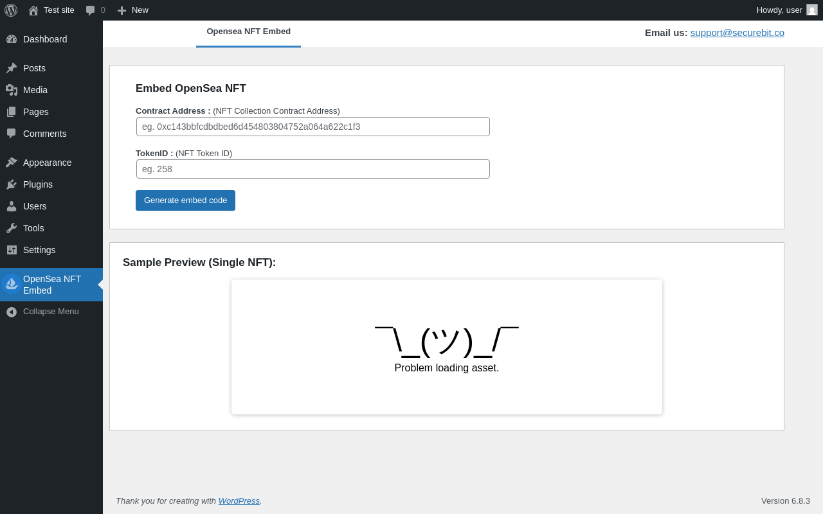Open Settings in the sidebar
This screenshot has width=823, height=514.
[51, 250]
